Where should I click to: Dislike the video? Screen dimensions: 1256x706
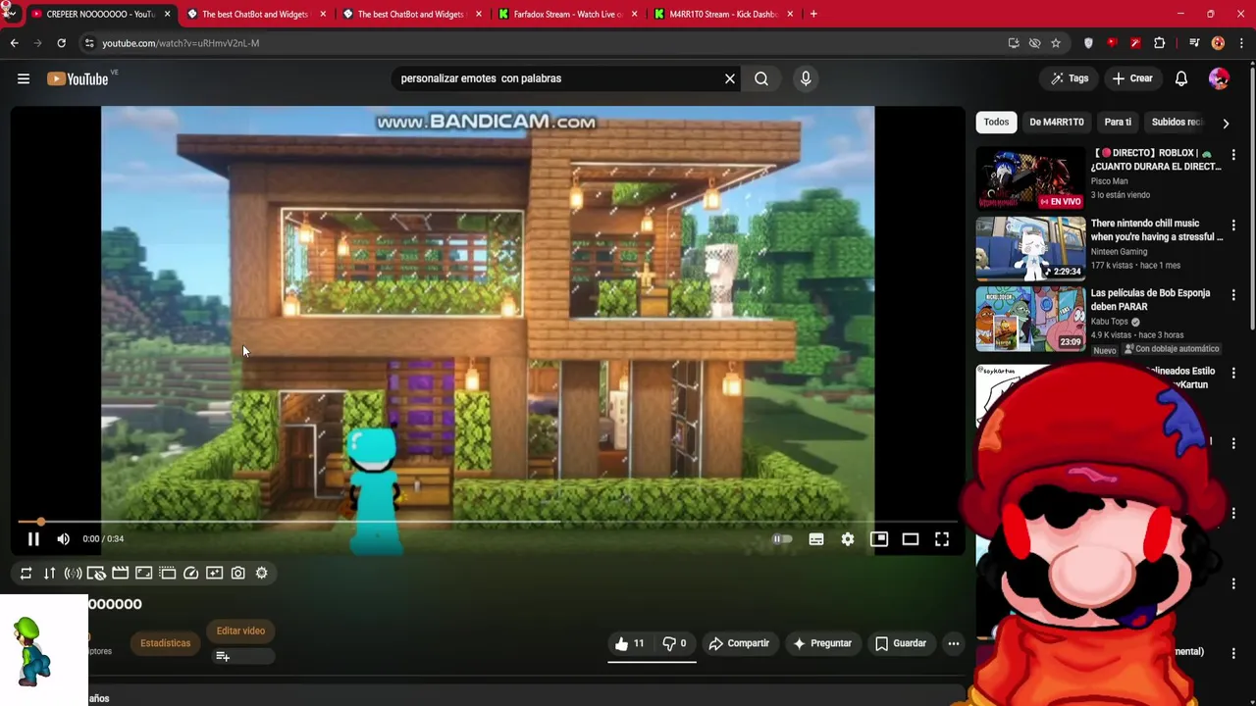(674, 644)
